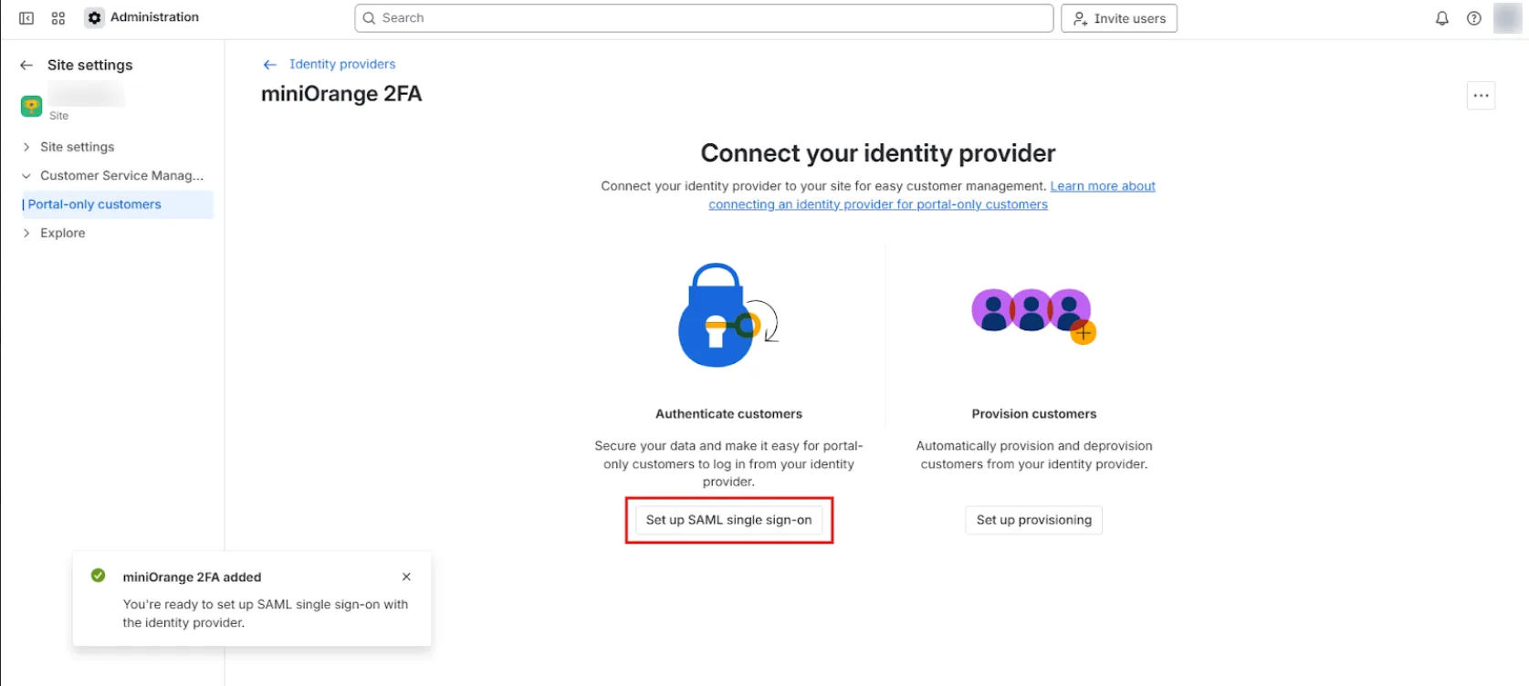Open the apps grid icon

click(x=58, y=17)
